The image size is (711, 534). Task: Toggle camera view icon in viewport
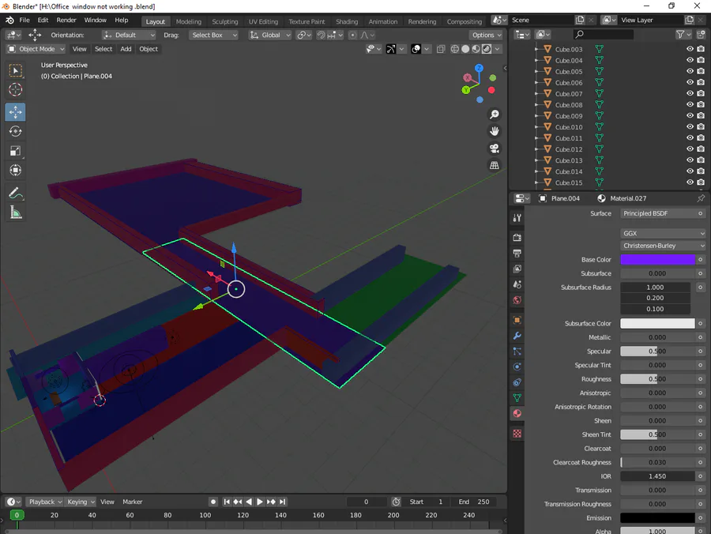click(x=495, y=149)
